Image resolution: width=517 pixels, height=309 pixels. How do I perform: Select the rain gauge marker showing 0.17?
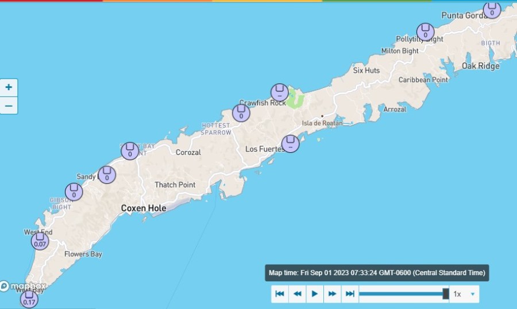coord(29,299)
